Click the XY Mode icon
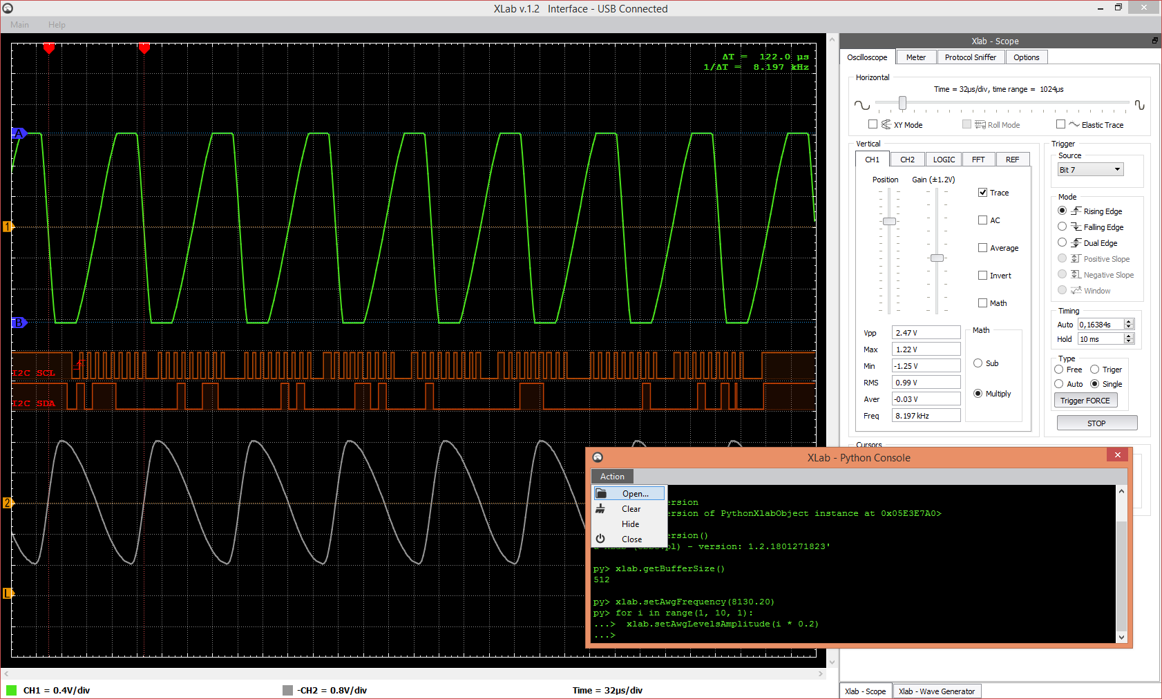This screenshot has width=1162, height=699. coord(886,124)
